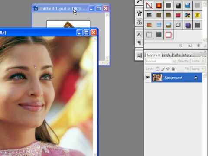Apply the light blue sky style swatch
Viewport: 208px width, 156px height.
[159, 25]
